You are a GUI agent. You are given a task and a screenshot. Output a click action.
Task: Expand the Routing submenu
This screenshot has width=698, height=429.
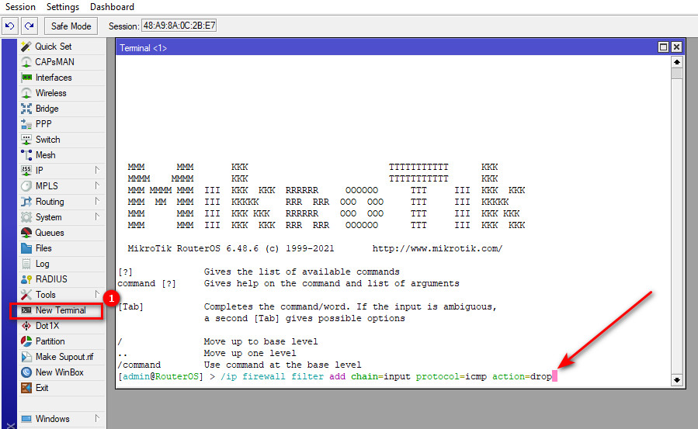click(97, 202)
